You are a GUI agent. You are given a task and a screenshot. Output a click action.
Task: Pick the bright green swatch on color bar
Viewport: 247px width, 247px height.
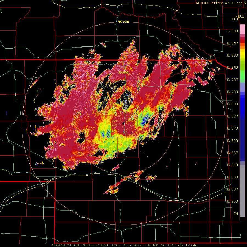pos(242,75)
